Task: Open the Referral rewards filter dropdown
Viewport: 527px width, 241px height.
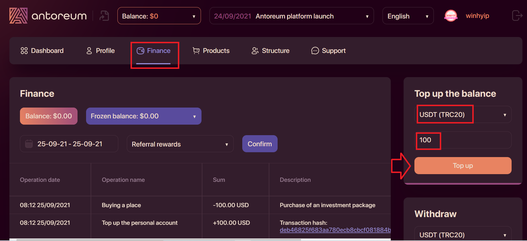Action: (180, 144)
